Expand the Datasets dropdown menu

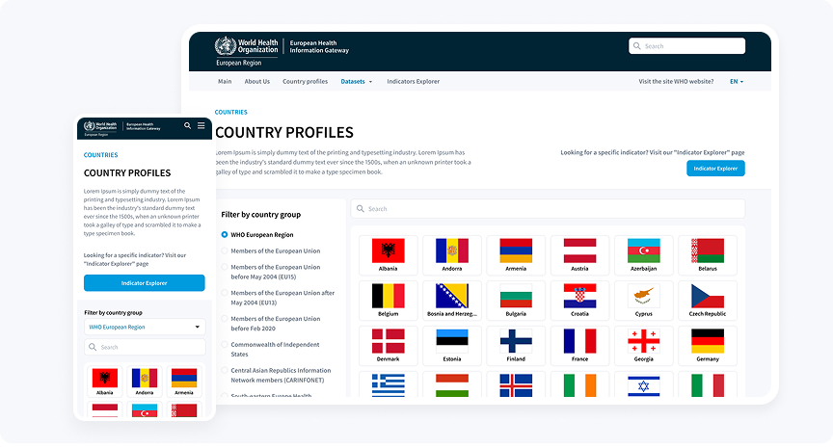[x=356, y=82]
